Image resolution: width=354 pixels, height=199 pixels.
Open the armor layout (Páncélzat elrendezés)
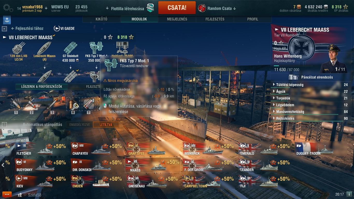pyautogui.click(x=310, y=77)
